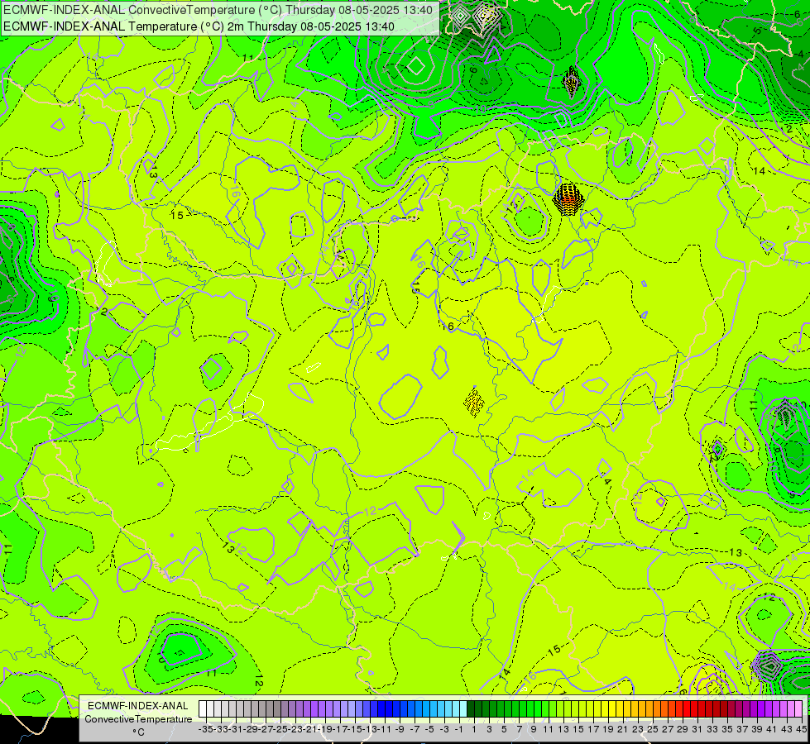810x744 pixels.
Task: Pick the white swatch at legend's left end
Action: 203,709
